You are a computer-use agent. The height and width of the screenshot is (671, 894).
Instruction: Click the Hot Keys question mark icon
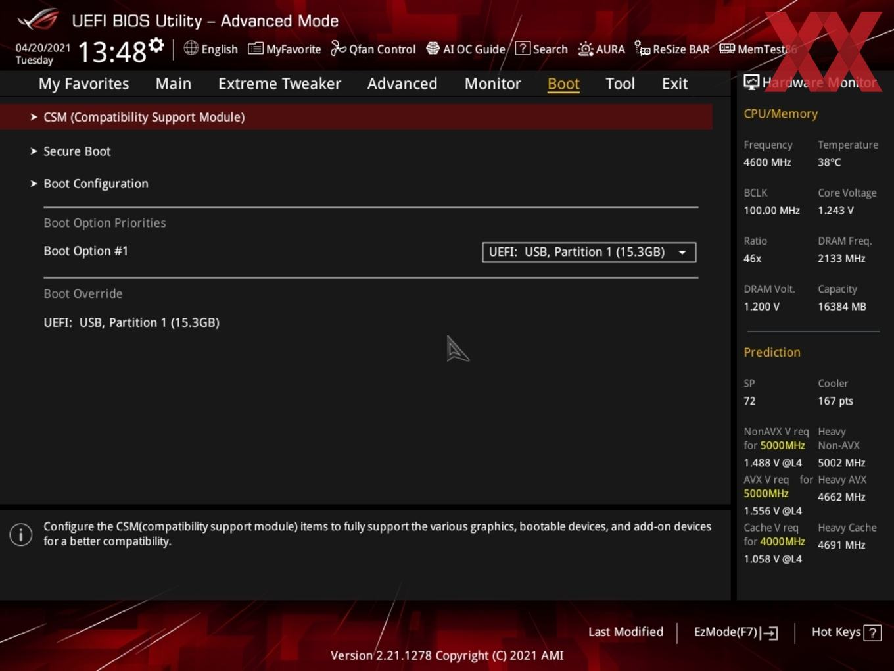pyautogui.click(x=872, y=633)
